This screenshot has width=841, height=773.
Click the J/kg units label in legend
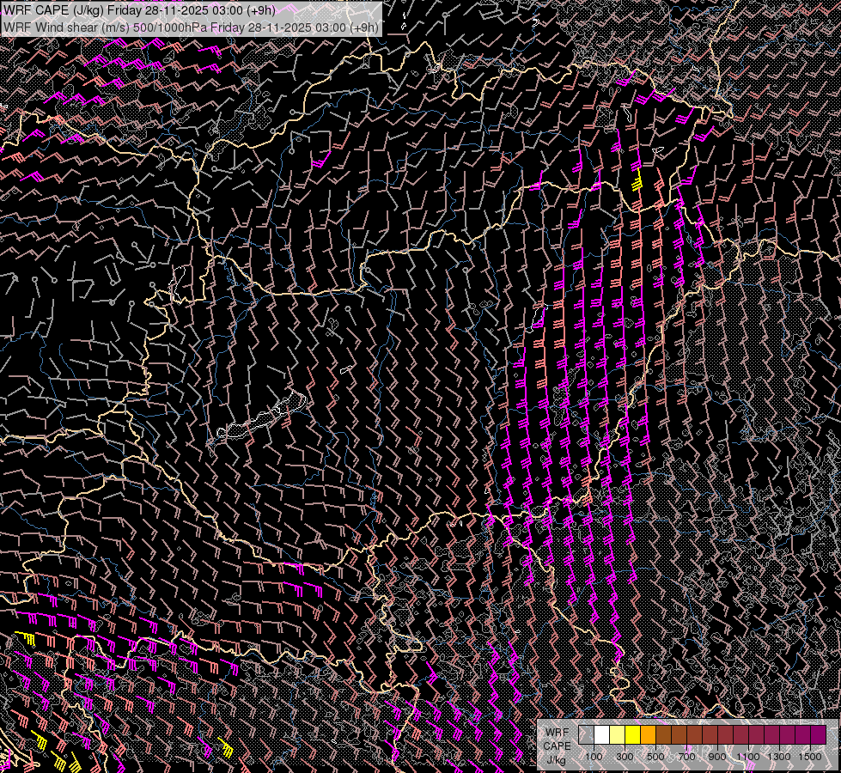pyautogui.click(x=556, y=760)
